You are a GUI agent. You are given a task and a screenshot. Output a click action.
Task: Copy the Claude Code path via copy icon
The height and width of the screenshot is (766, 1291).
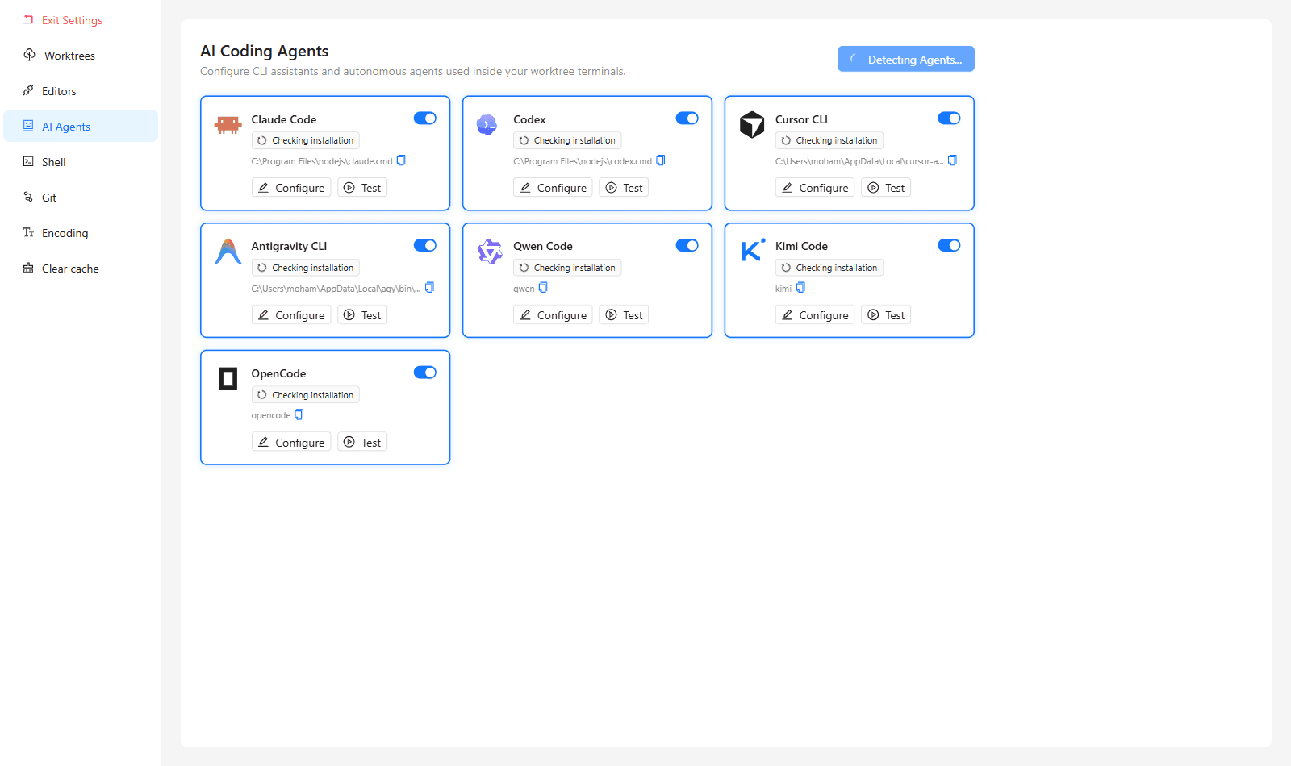401,160
